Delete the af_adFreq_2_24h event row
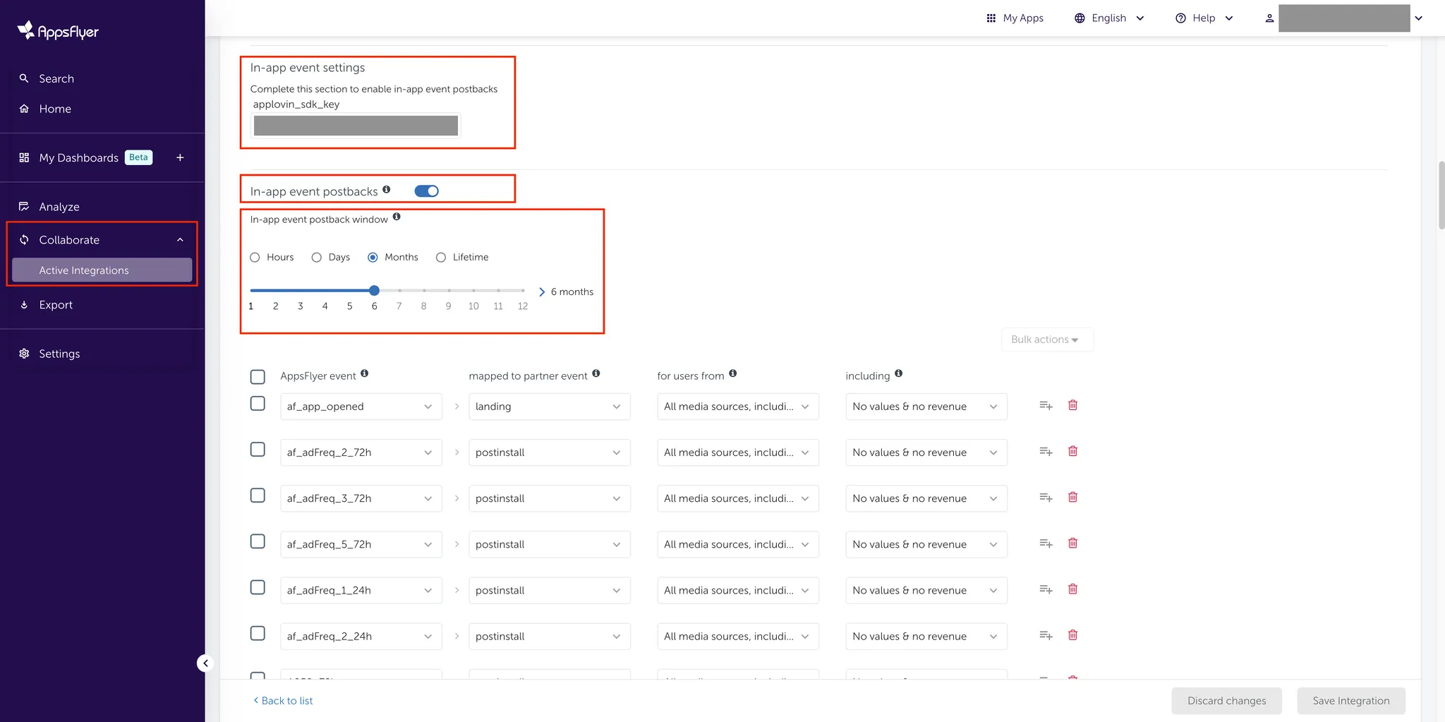This screenshot has height=722, width=1445. (x=1073, y=634)
